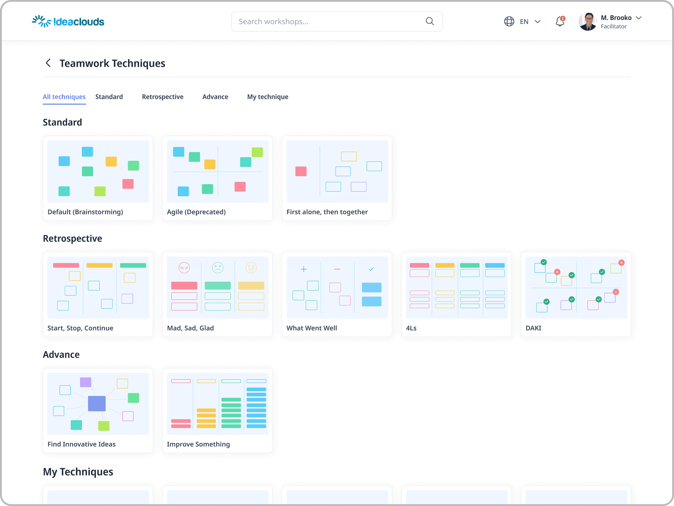The height and width of the screenshot is (506, 674).
Task: Choose the Mad, Sad, Glad template
Action: pos(217,294)
